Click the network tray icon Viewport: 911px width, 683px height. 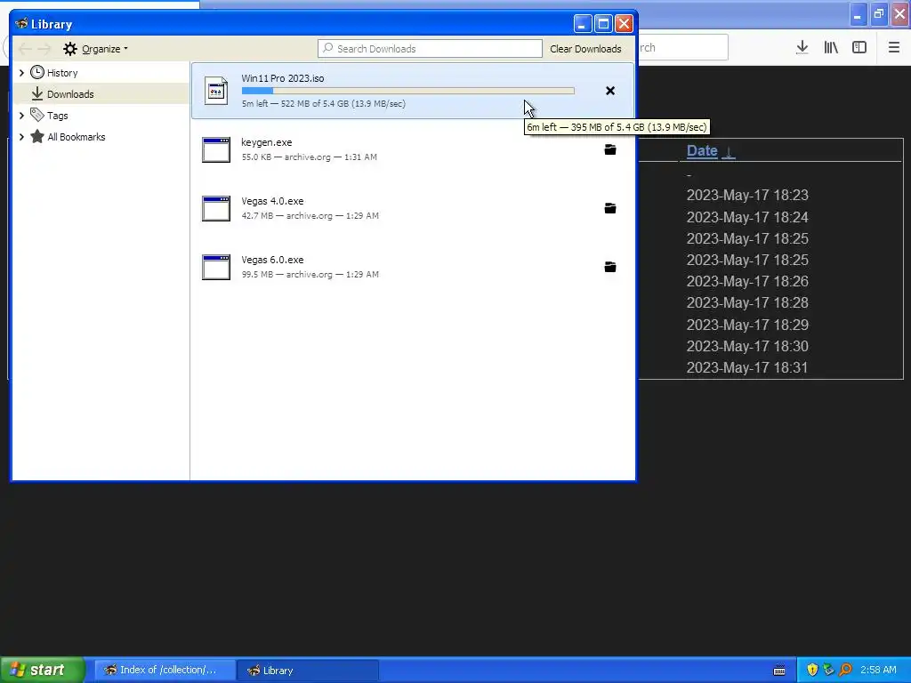828,671
